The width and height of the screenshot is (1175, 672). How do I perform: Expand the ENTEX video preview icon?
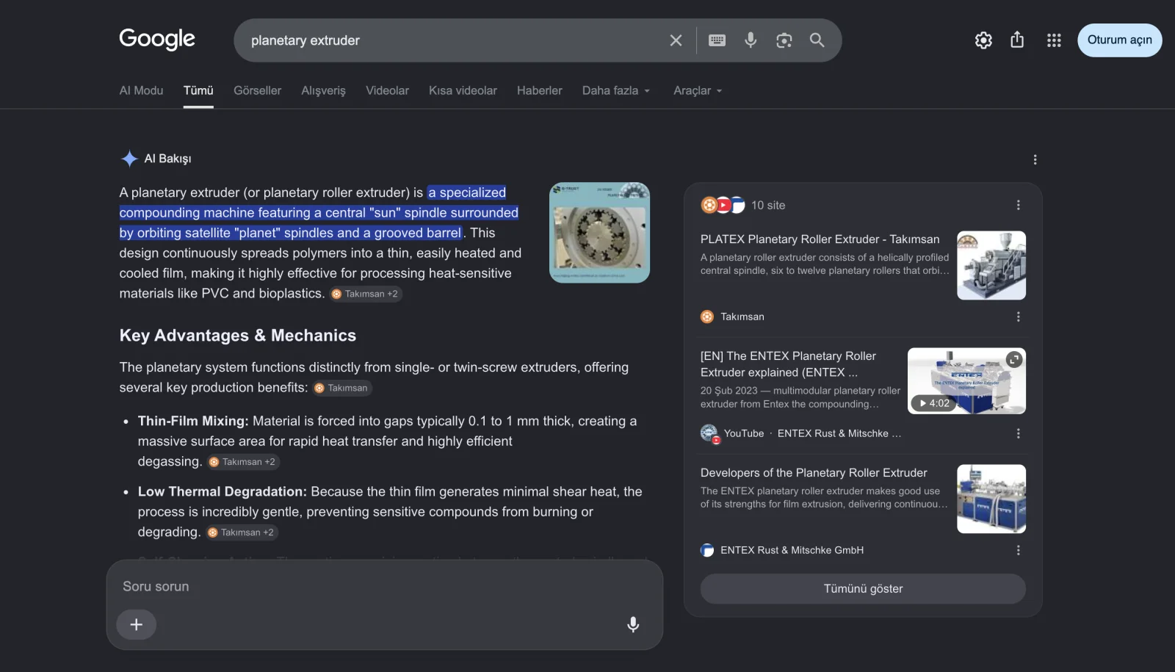pyautogui.click(x=1014, y=359)
